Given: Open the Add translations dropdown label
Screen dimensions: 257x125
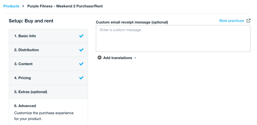Looking at the screenshot, I should pyautogui.click(x=118, y=58).
